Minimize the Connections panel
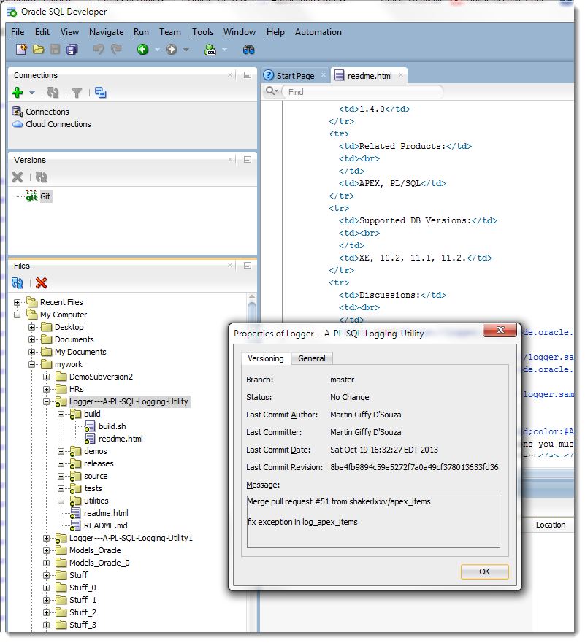The height and width of the screenshot is (643, 585). pyautogui.click(x=248, y=75)
